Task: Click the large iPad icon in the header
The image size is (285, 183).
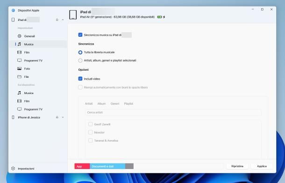Action: point(73,15)
